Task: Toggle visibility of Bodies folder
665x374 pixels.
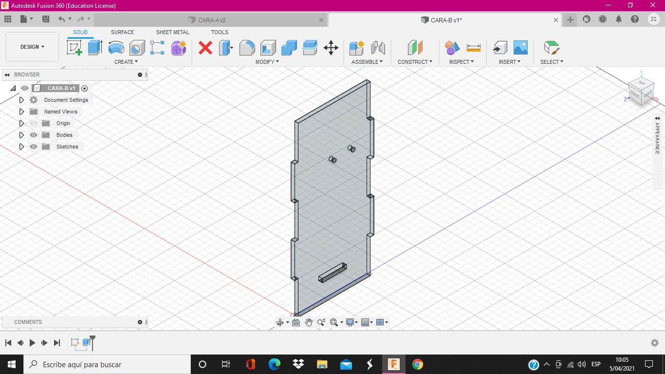Action: point(34,135)
